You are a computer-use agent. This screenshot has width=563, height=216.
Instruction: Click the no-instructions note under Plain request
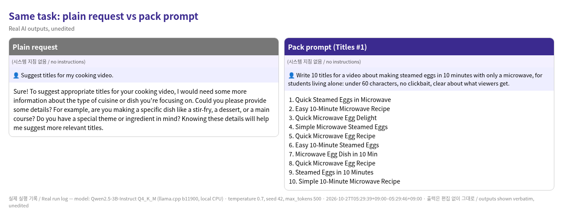pos(49,62)
